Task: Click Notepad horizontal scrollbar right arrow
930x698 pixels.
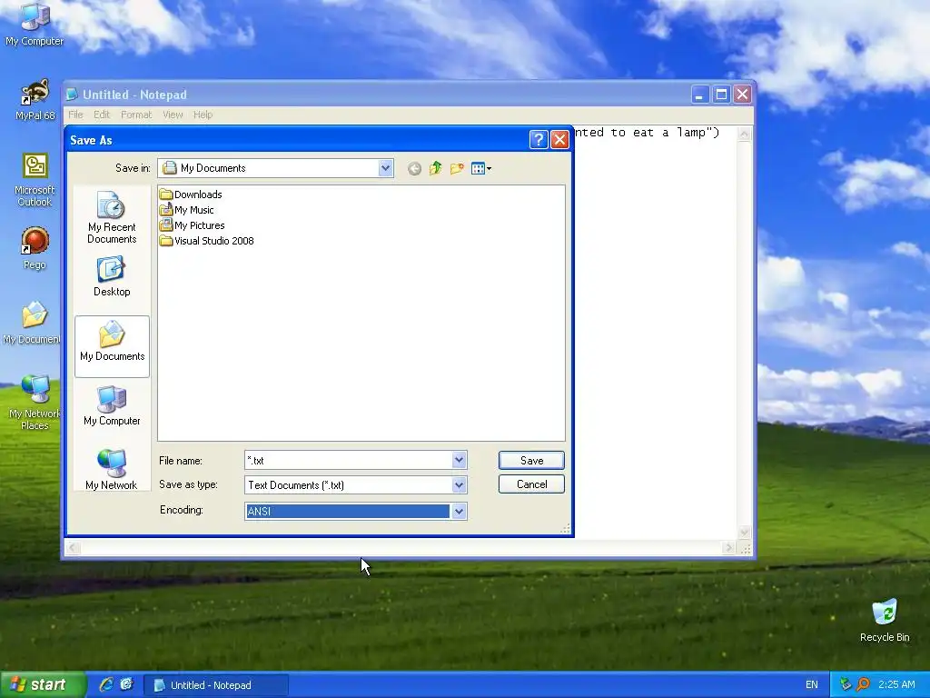Action: (729, 548)
